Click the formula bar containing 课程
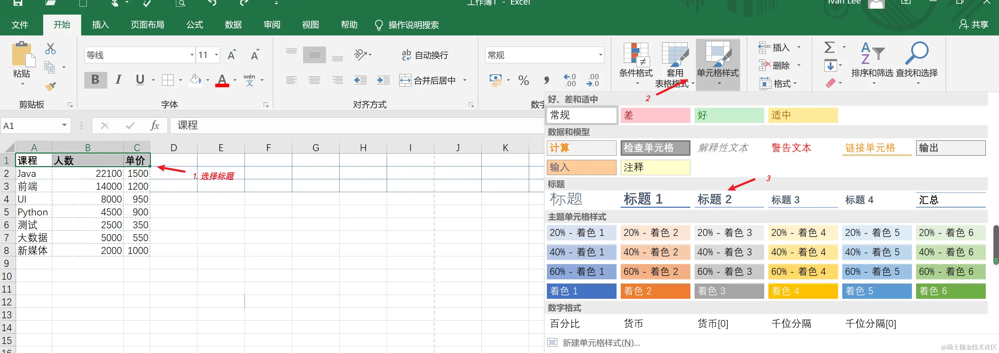This screenshot has height=353, width=999. pyautogui.click(x=357, y=126)
